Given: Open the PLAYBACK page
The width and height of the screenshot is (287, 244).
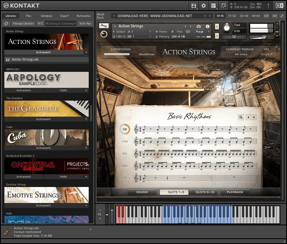Looking at the screenshot, I should (235, 192).
